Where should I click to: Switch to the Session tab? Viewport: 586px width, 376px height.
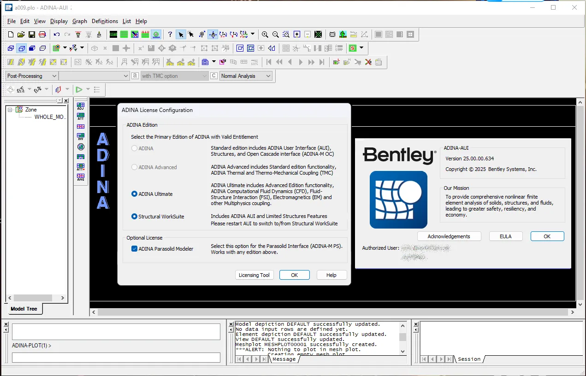coord(469,359)
